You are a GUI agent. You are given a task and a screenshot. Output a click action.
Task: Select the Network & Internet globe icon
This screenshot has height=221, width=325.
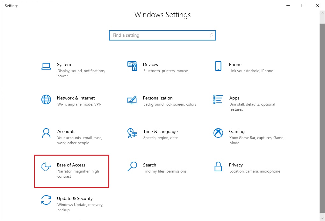coord(46,99)
